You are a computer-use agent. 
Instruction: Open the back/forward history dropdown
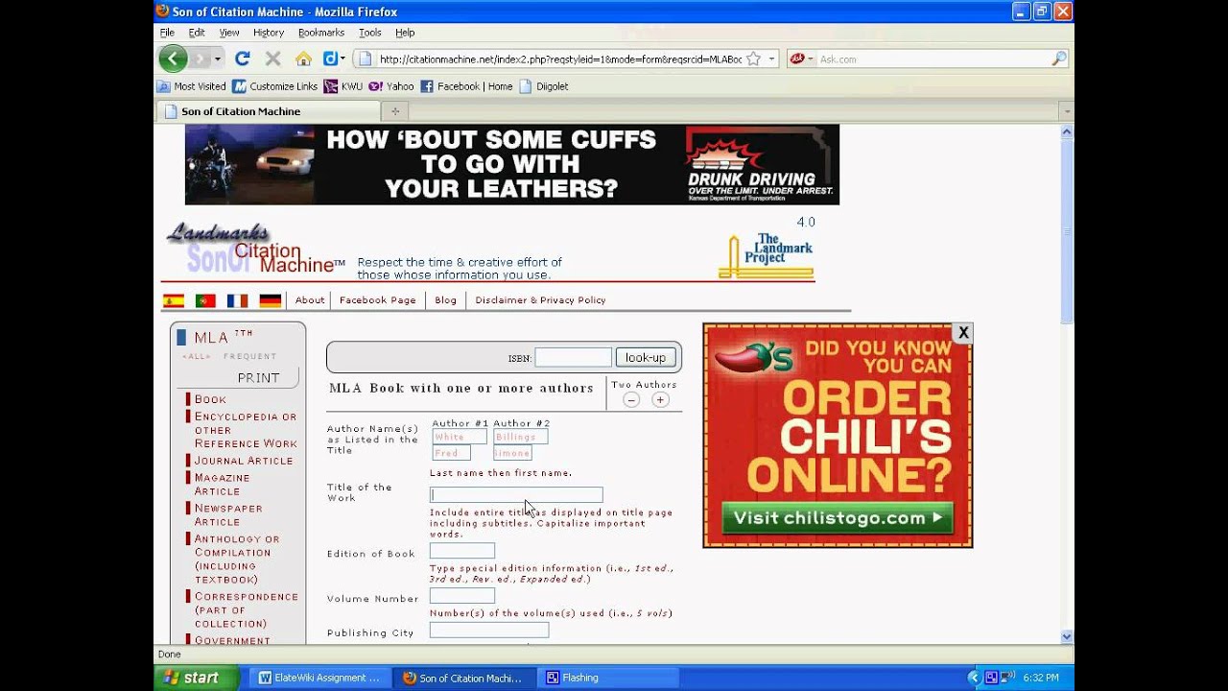point(218,59)
